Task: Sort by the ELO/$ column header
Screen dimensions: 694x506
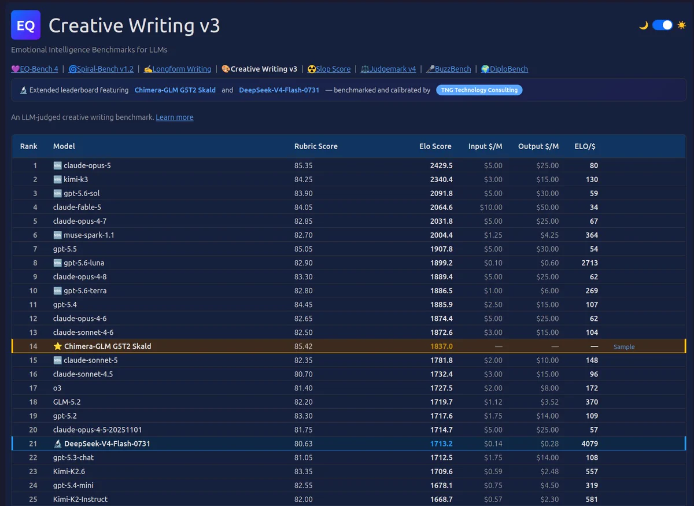Action: [x=585, y=146]
